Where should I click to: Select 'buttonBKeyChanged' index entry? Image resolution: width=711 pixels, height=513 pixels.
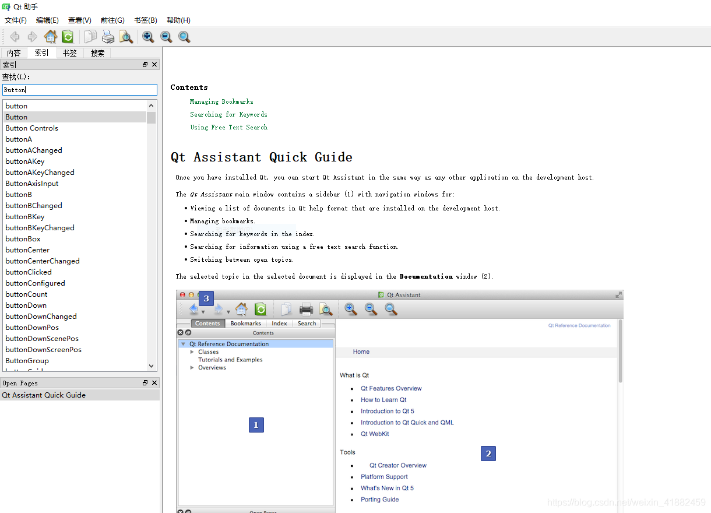75,228
